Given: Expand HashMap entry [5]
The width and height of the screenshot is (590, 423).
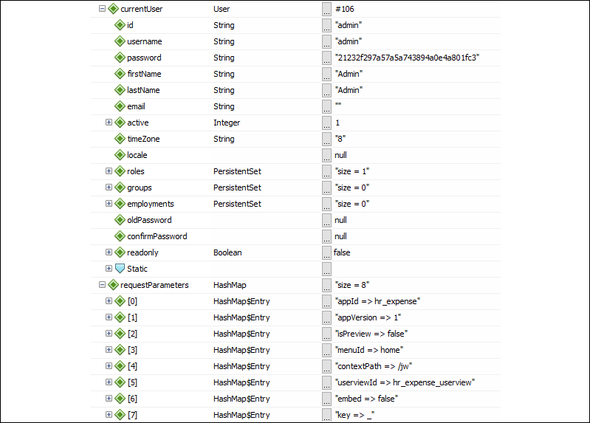Looking at the screenshot, I should pos(109,382).
